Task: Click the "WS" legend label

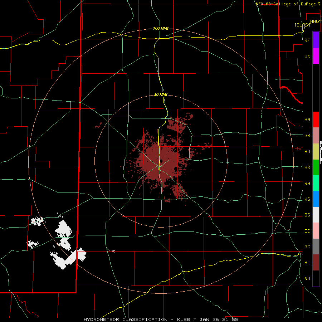Action: 307,199
